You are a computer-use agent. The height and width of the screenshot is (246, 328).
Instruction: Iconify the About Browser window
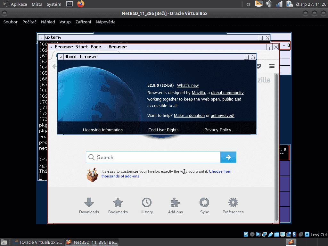(x=247, y=57)
